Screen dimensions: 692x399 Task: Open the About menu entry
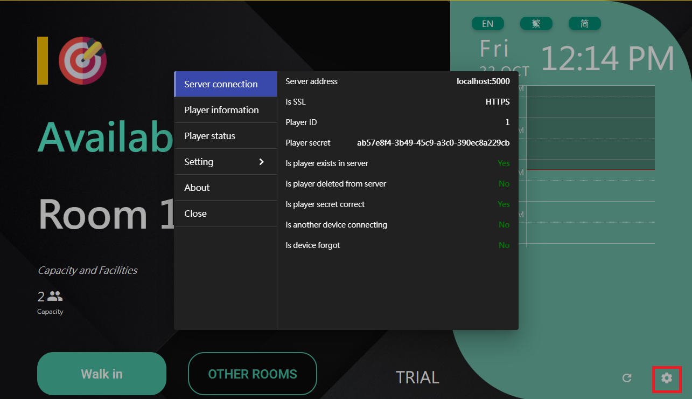click(225, 188)
